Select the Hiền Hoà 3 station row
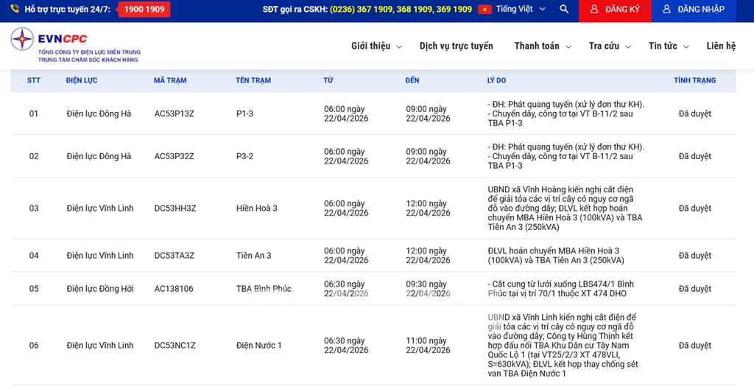 pos(257,208)
